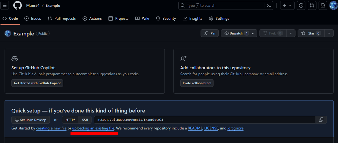Viewport: 338px width, 143px height.
Task: Click the Copilot icon in setup card
Action: pyautogui.click(x=15, y=58)
